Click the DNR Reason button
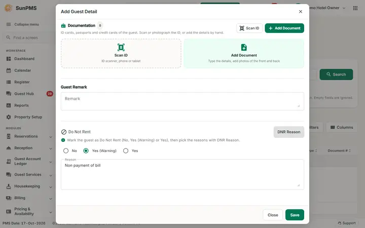 pyautogui.click(x=288, y=132)
